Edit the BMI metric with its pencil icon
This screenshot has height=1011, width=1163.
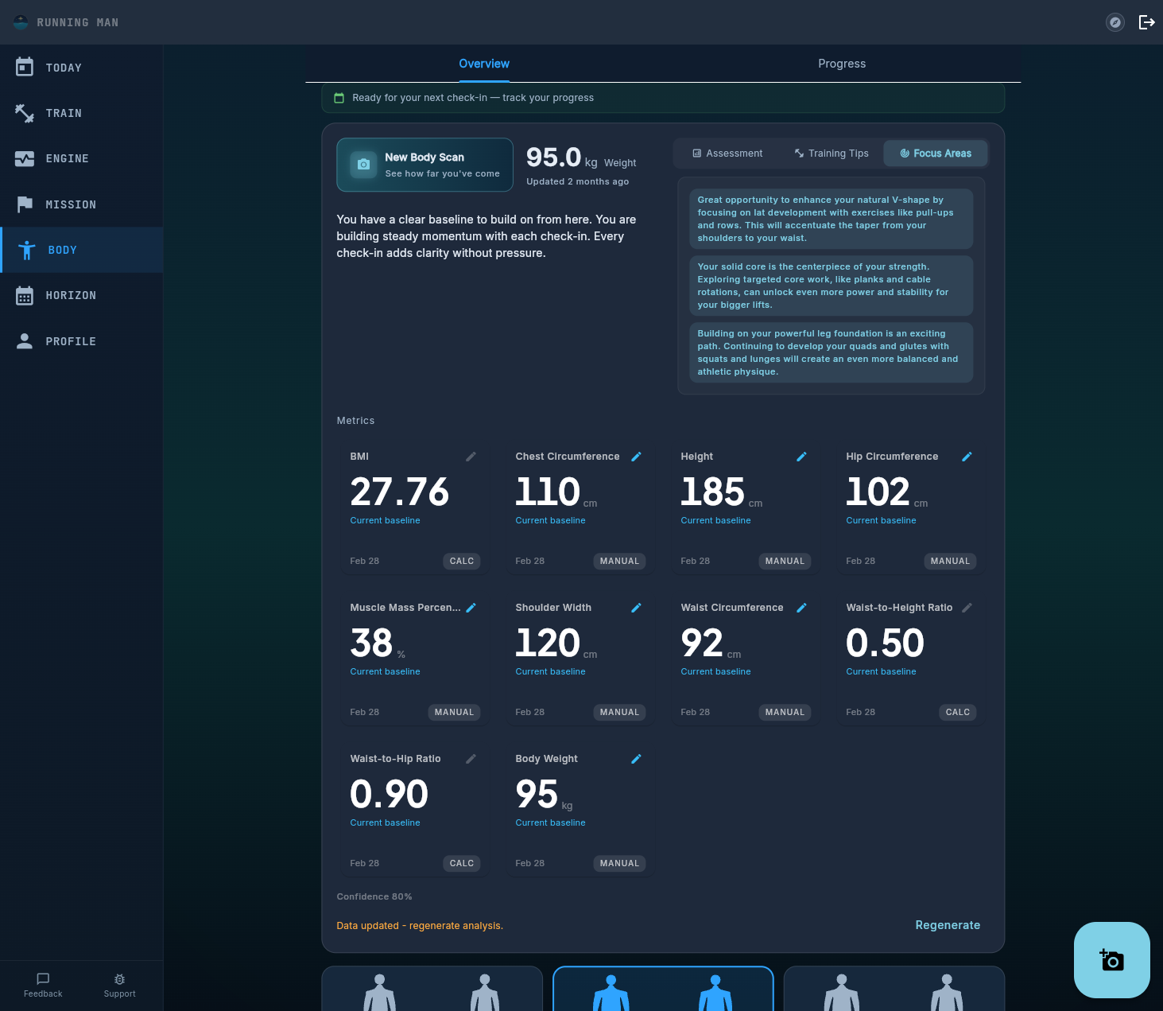471,457
